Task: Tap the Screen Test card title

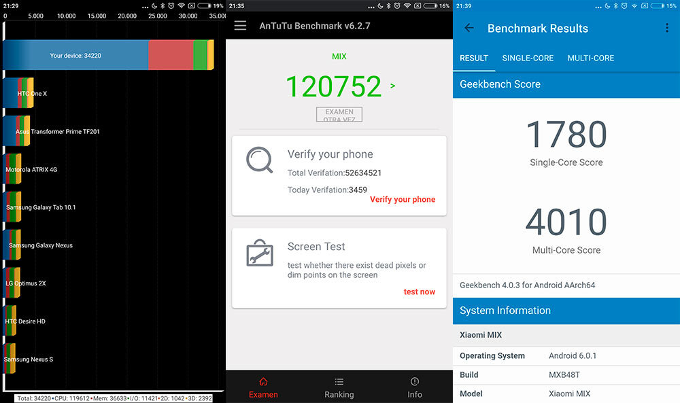Action: point(316,247)
